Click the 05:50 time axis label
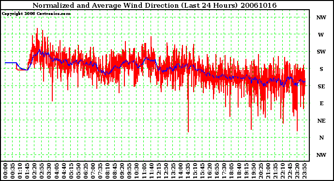Screen dimensions: 334x181 point(78,171)
